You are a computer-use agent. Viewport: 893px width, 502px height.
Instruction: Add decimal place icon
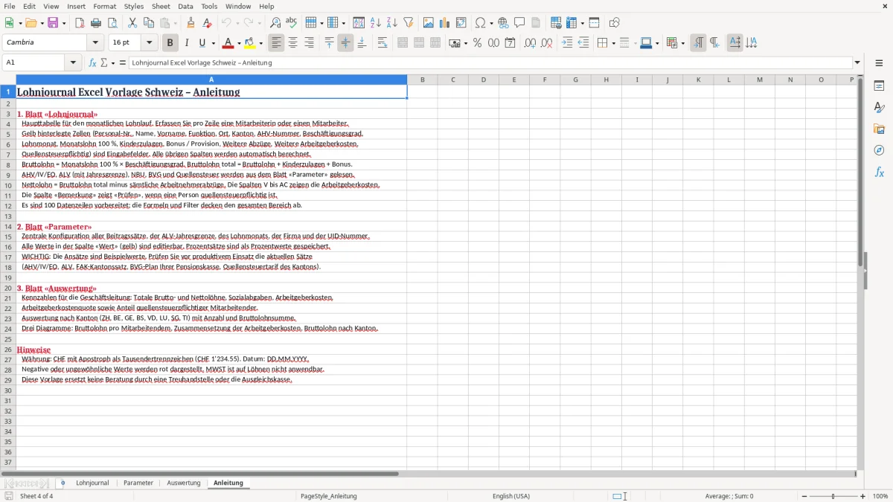pyautogui.click(x=531, y=43)
